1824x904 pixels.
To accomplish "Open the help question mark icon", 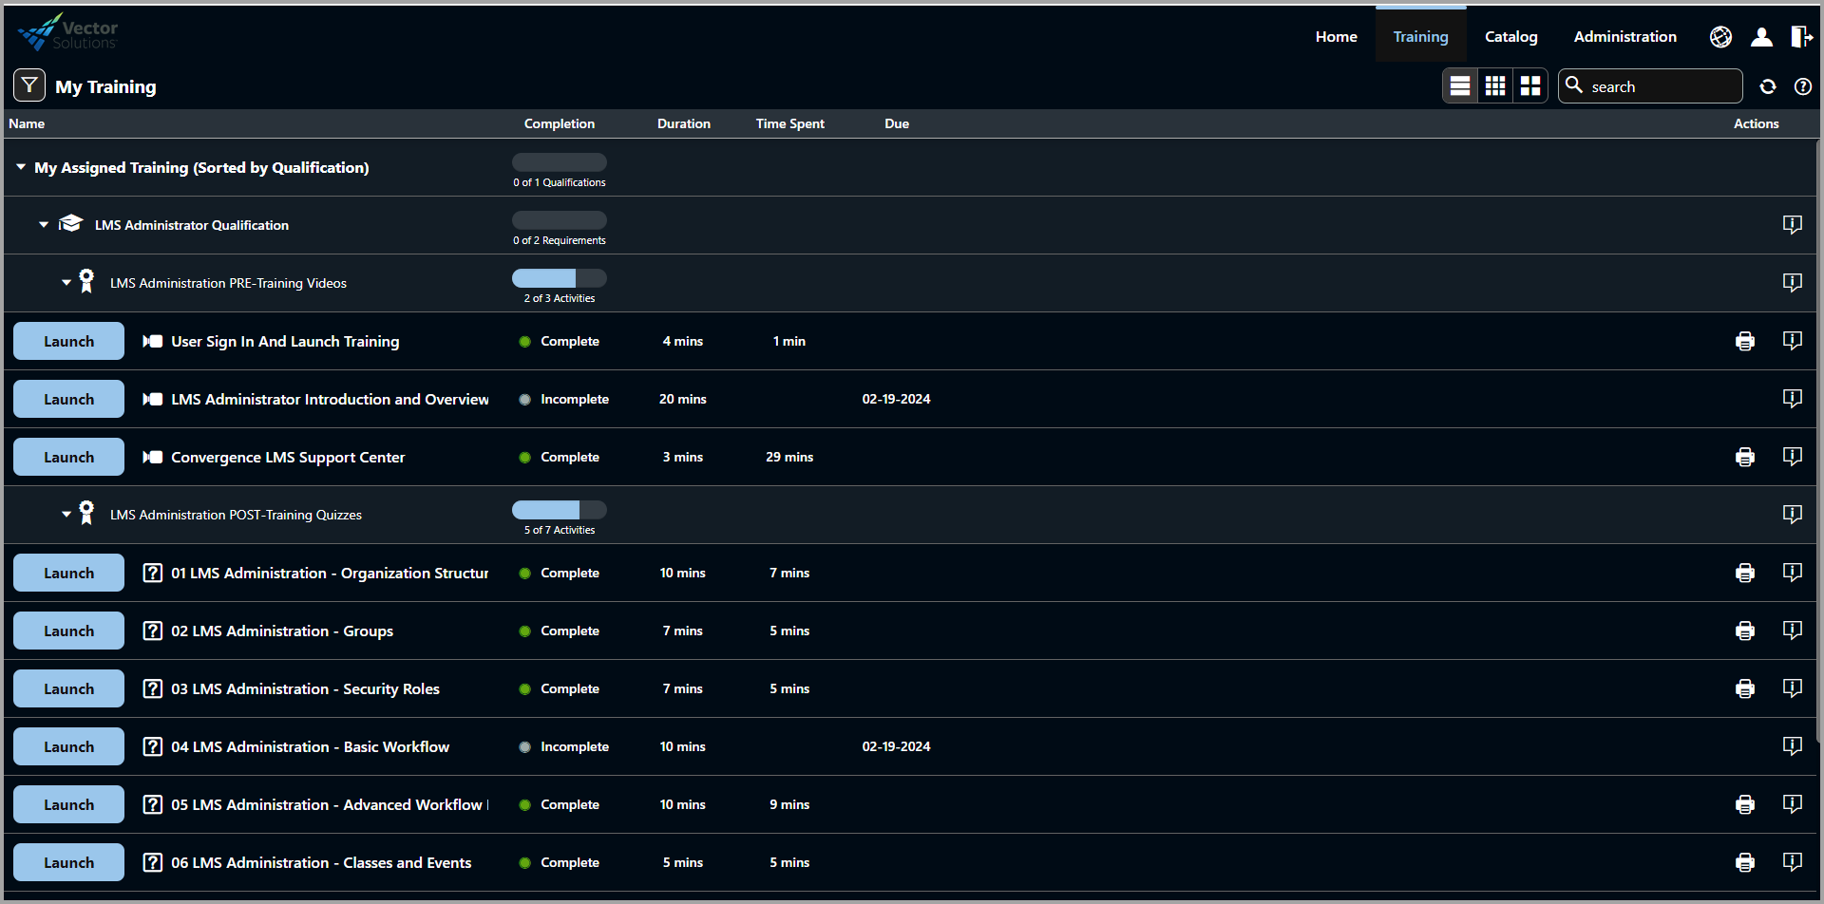I will click(x=1802, y=86).
